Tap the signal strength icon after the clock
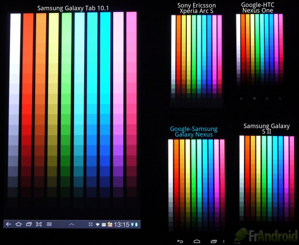This screenshot has height=245, width=299. pyautogui.click(x=132, y=225)
